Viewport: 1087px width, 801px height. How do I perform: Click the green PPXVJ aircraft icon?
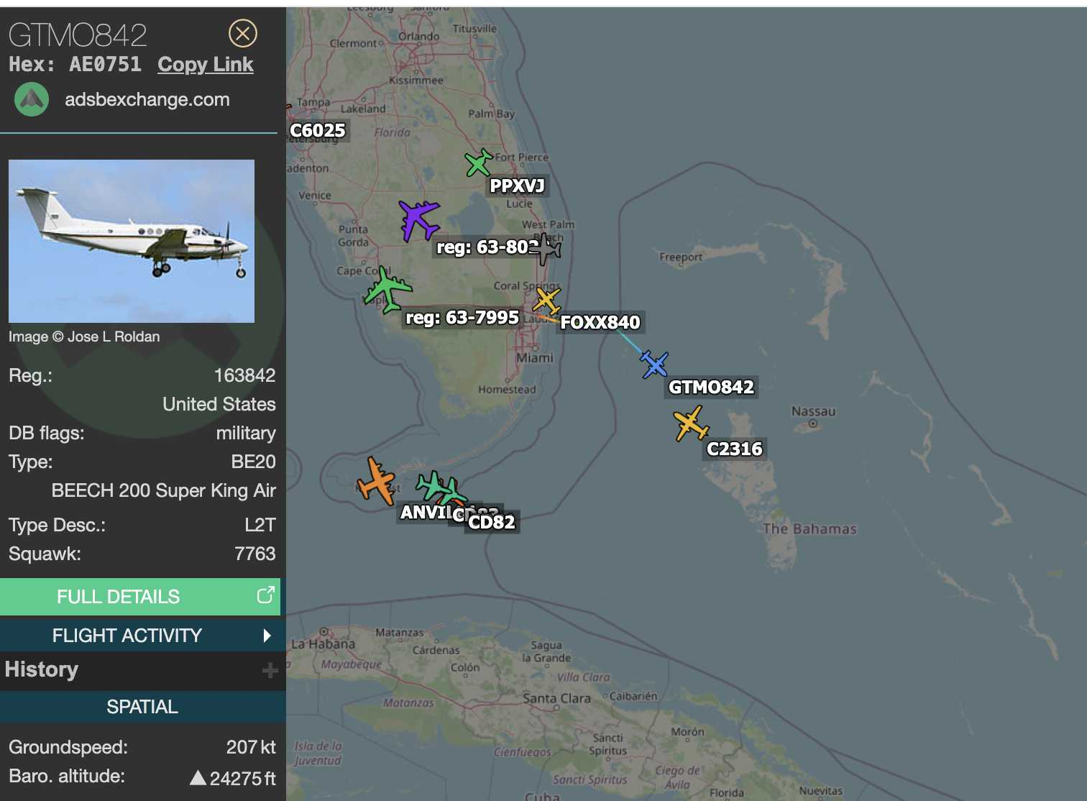coord(478,163)
